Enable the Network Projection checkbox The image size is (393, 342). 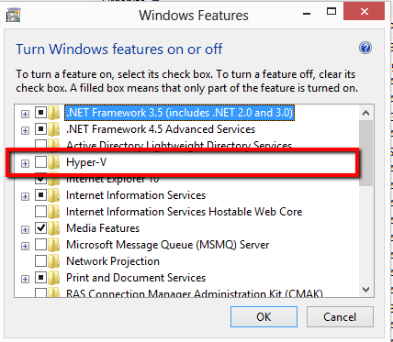click(x=40, y=261)
